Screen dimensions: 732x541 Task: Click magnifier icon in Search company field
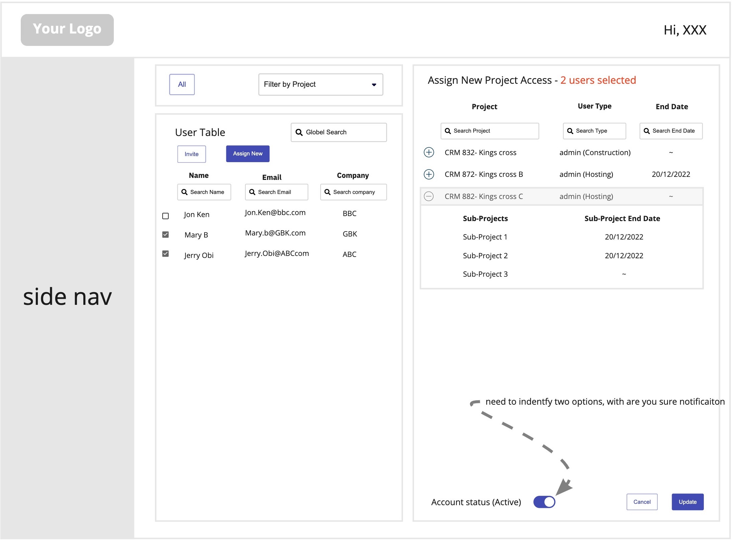point(327,192)
